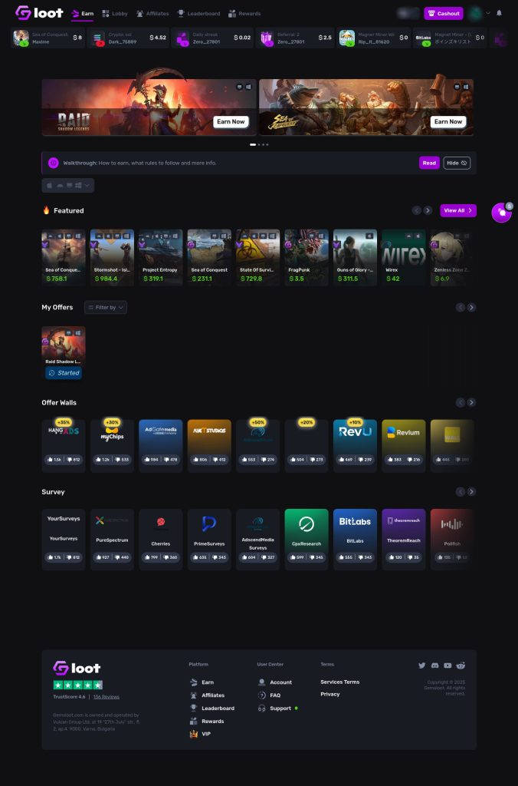Open the PrimeSurveys survey provider card
The height and width of the screenshot is (786, 518).
[x=209, y=540]
